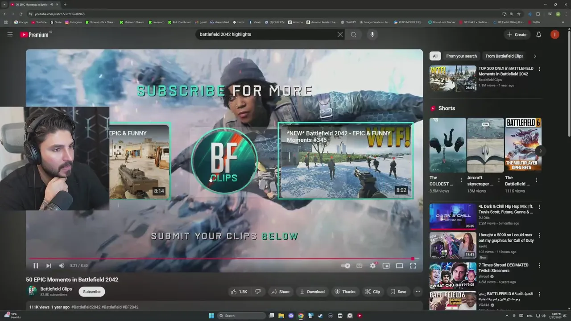Open the Netflix bookmark
This screenshot has width=571, height=321.
point(534,22)
